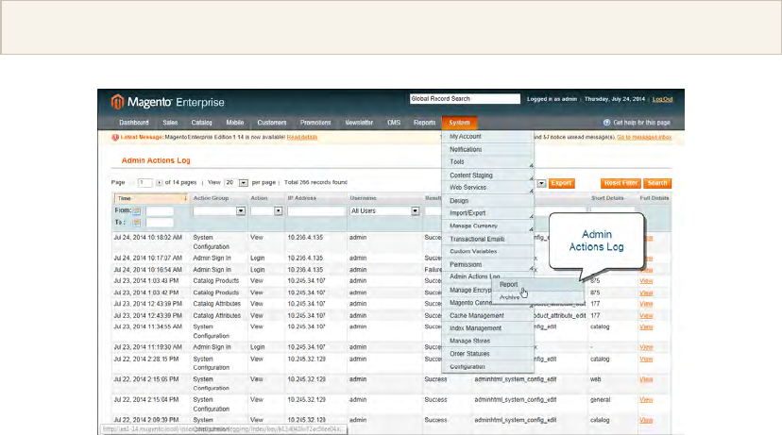The image size is (782, 435).
Task: Expand the Tools submenu
Action: pos(531,165)
